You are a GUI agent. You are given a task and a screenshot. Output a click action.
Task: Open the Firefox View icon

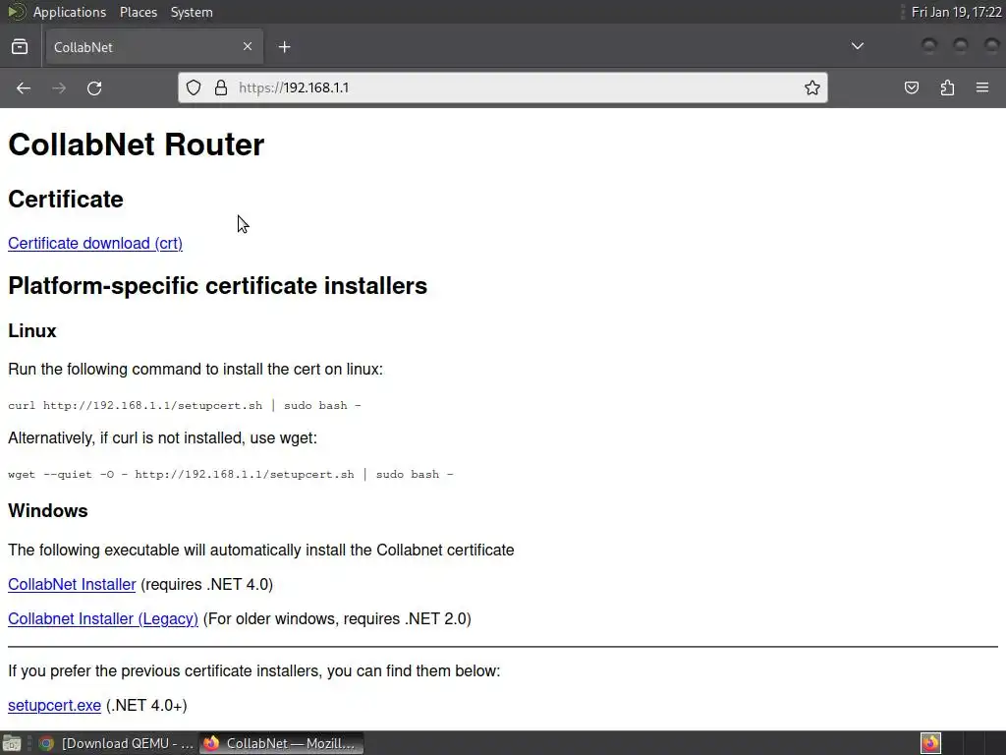pos(20,47)
